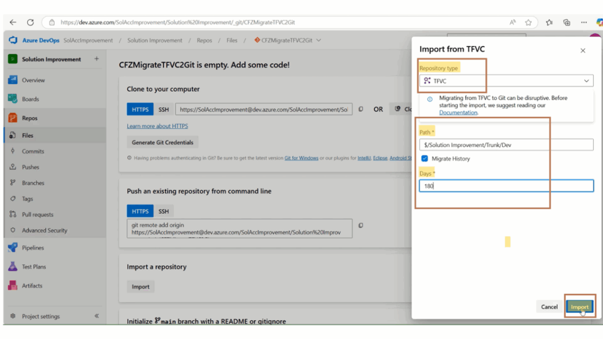Open Repository type TFVC dropdown
Image resolution: width=603 pixels, height=339 pixels.
click(506, 81)
